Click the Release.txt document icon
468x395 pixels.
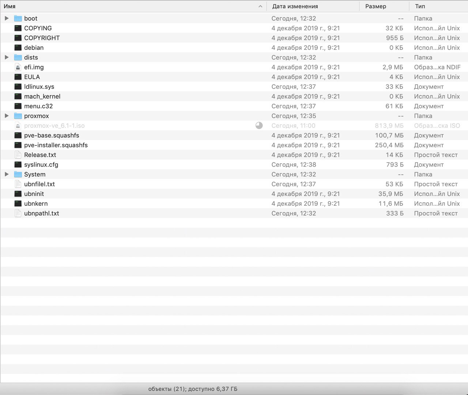(x=18, y=155)
